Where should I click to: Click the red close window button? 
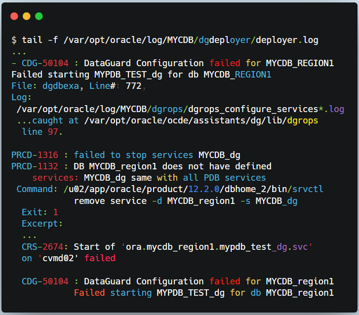click(14, 16)
